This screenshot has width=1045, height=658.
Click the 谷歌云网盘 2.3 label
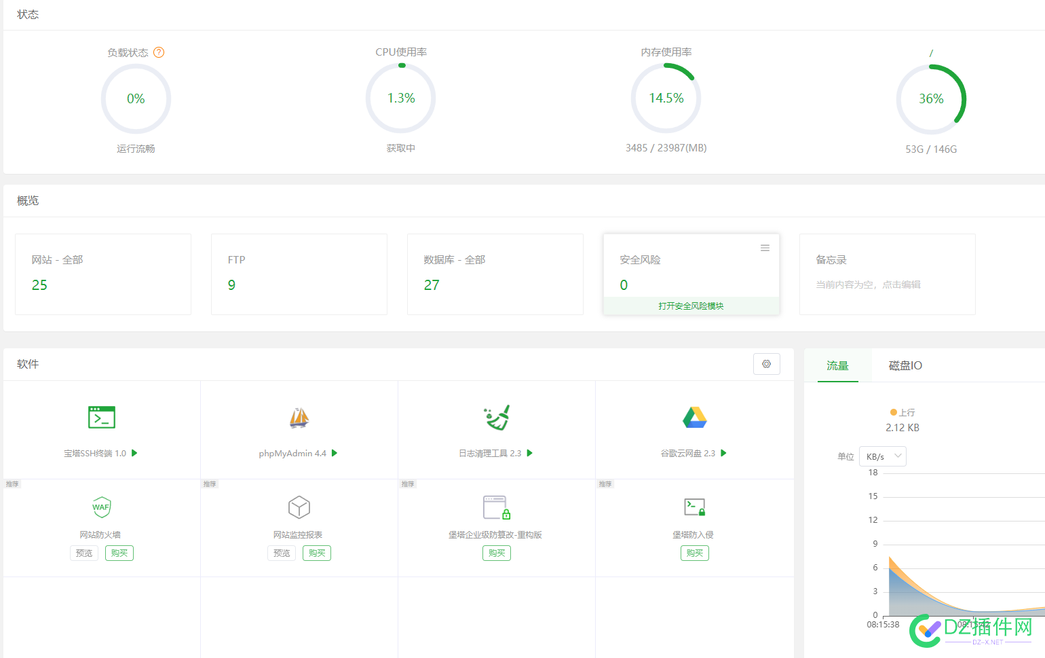688,454
